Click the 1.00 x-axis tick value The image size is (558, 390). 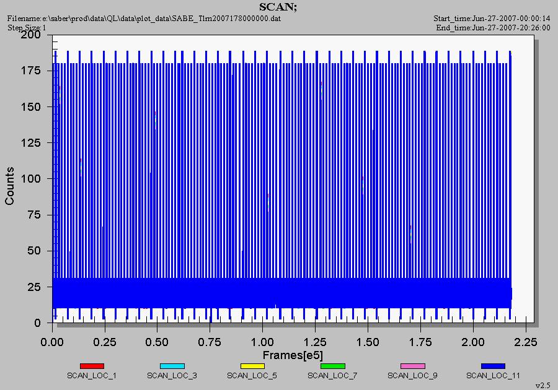tap(262, 342)
